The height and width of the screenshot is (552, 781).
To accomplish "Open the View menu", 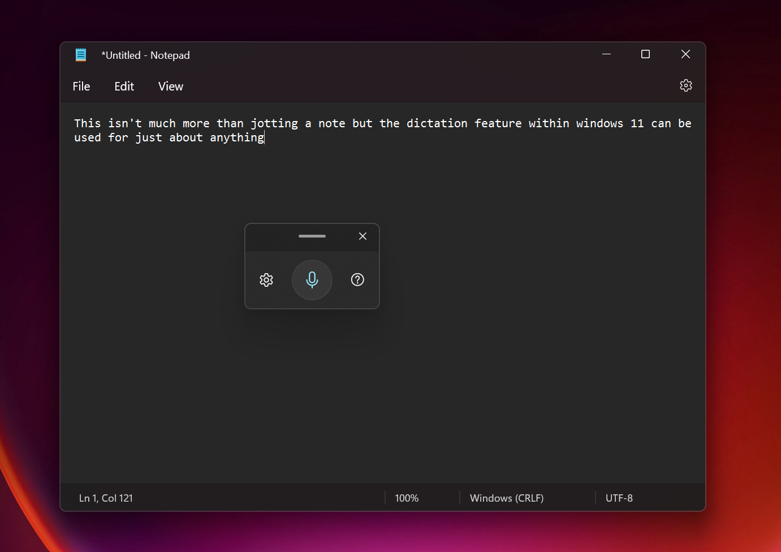I will click(170, 87).
